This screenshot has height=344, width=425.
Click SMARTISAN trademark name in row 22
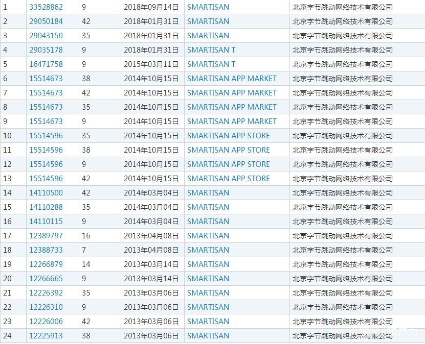click(208, 307)
